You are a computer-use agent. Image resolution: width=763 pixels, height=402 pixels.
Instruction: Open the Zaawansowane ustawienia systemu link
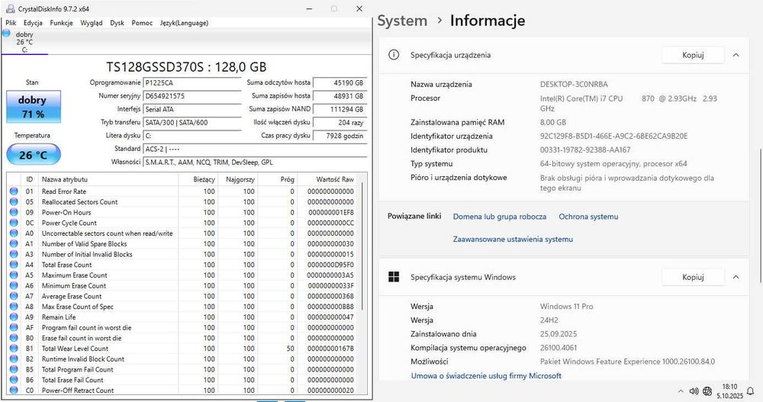click(x=513, y=239)
